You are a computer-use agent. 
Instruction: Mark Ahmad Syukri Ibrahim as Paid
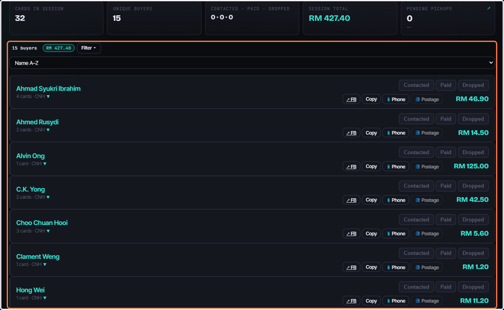446,85
